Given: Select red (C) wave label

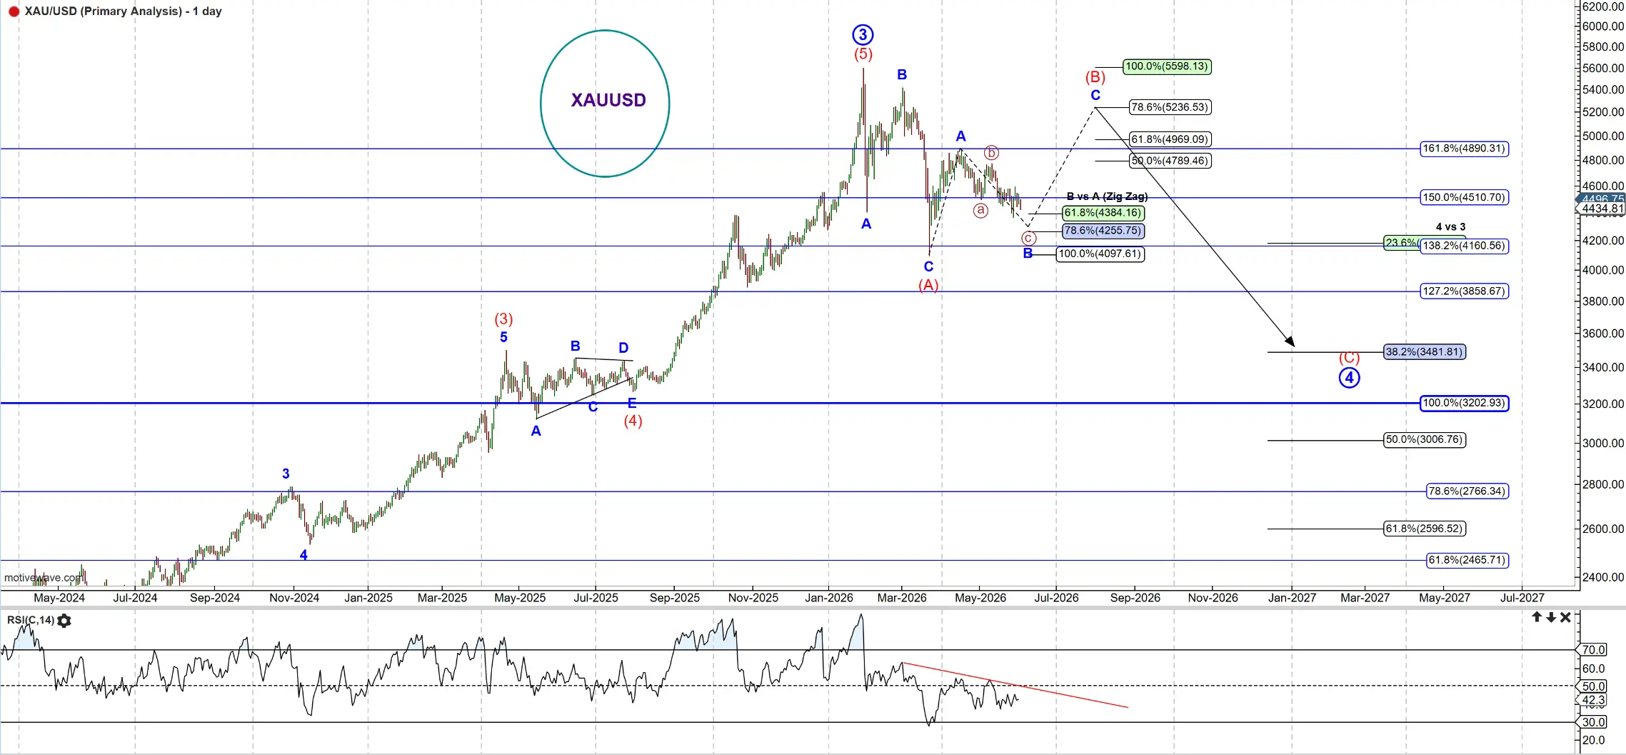Looking at the screenshot, I should tap(1349, 358).
